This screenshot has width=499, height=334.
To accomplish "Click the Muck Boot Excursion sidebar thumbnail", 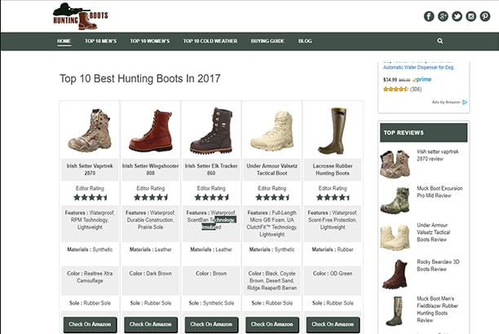I will point(395,200).
